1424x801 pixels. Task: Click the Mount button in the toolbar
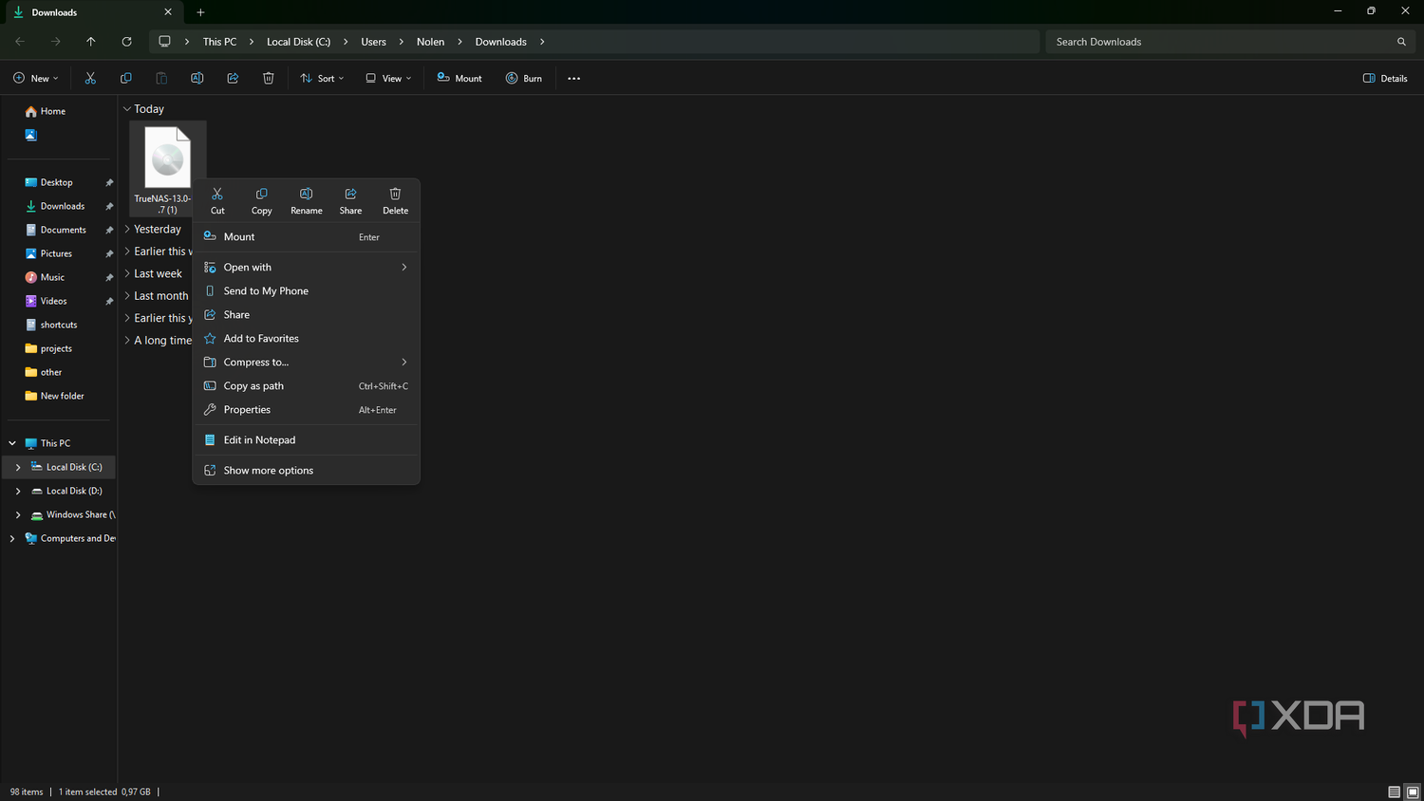(x=459, y=78)
